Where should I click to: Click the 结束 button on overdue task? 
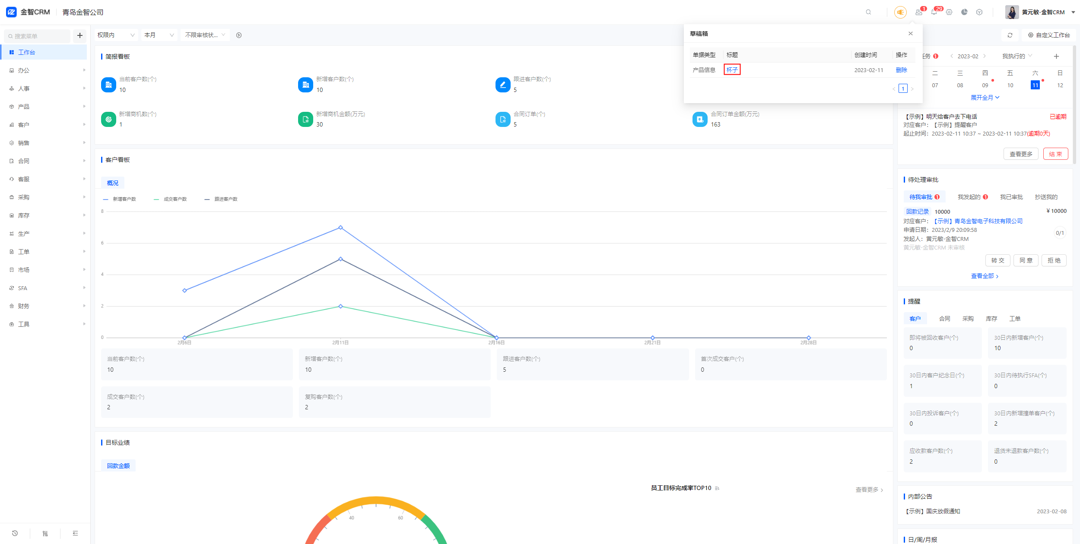click(1056, 154)
